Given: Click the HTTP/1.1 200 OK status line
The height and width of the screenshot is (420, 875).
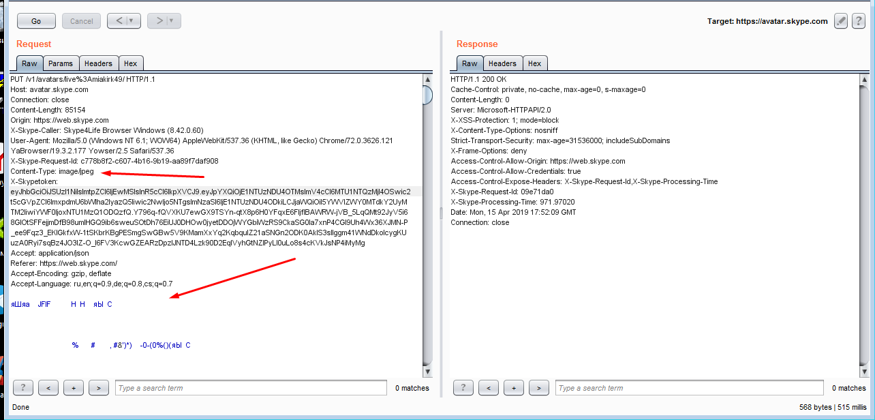Looking at the screenshot, I should [478, 79].
